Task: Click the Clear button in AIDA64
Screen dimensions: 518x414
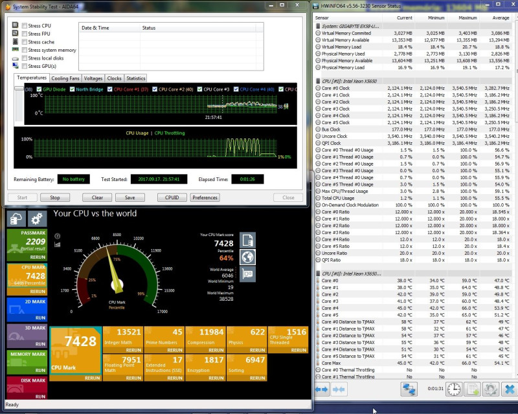Action: (97, 197)
